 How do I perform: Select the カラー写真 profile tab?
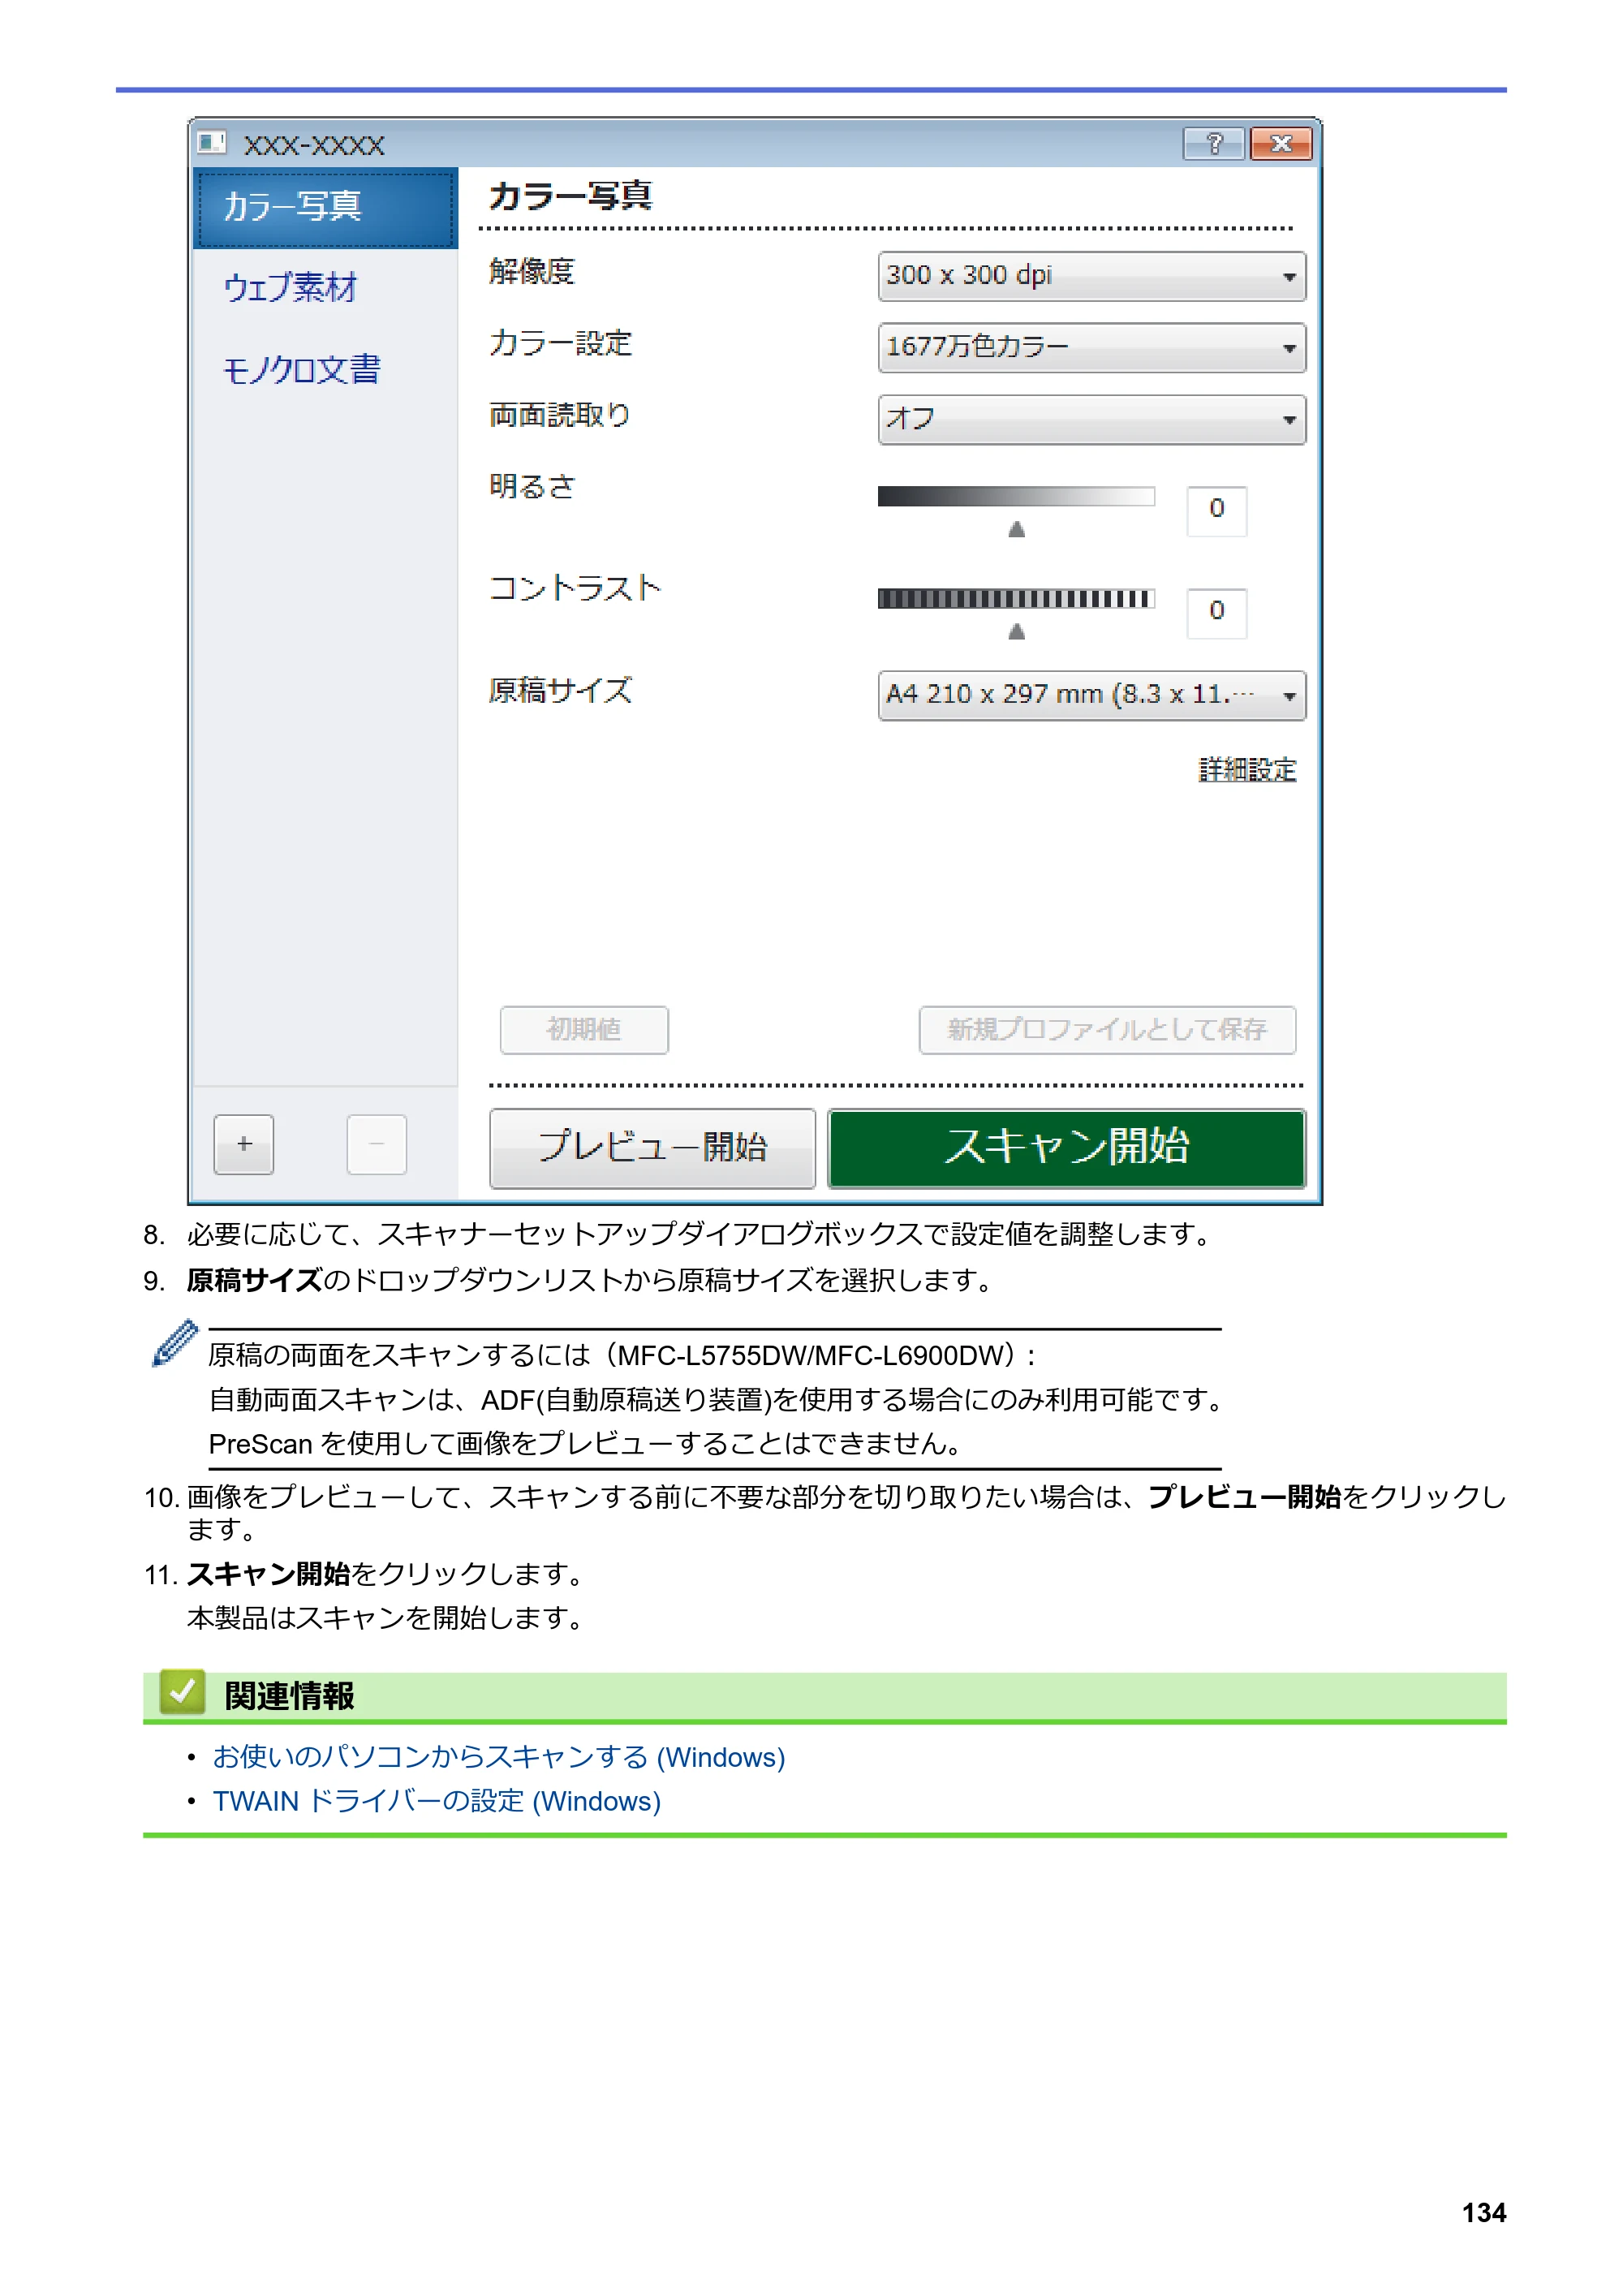tap(325, 208)
